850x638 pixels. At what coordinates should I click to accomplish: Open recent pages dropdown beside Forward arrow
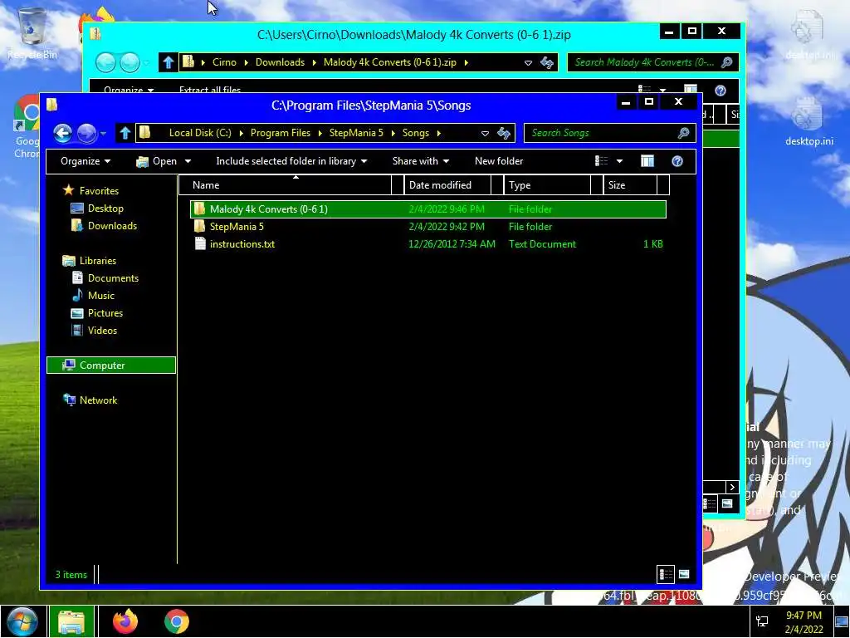click(x=103, y=134)
